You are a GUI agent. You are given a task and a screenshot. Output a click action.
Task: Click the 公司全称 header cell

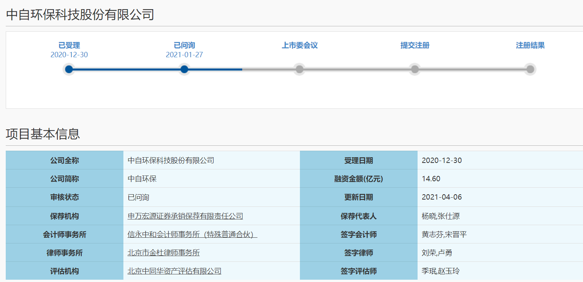(65, 160)
